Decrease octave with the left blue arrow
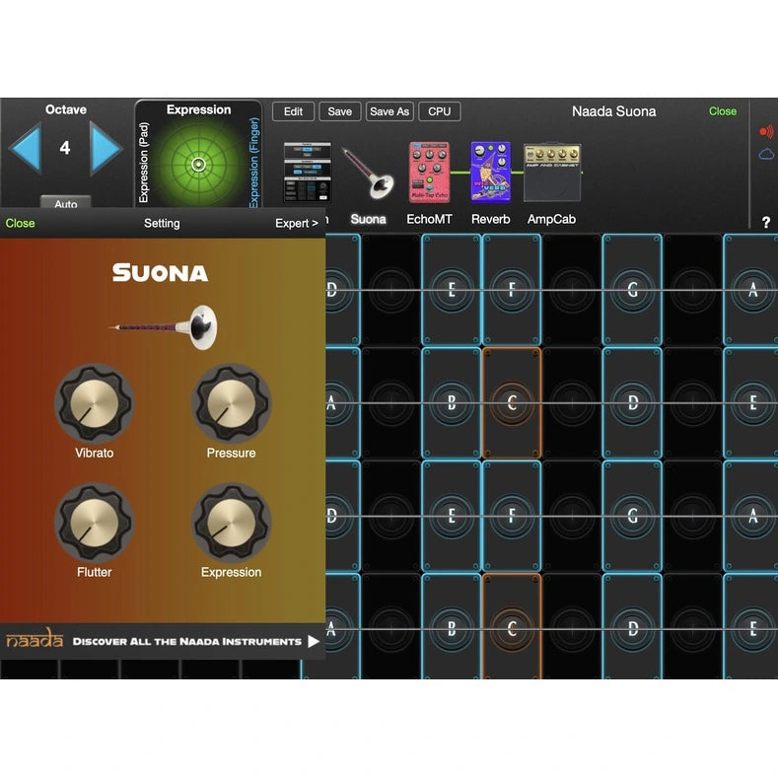The height and width of the screenshot is (778, 778). point(26,148)
